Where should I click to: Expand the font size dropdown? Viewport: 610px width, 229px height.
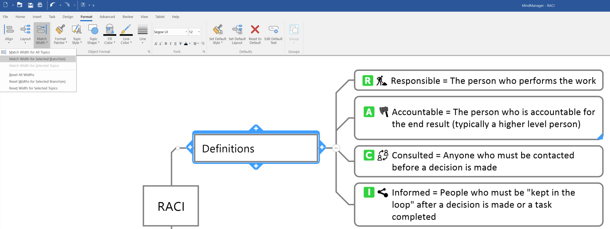pos(199,32)
